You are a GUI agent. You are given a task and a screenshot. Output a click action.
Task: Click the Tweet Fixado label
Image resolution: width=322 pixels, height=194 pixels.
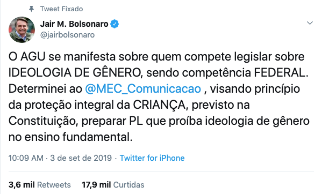click(x=62, y=9)
